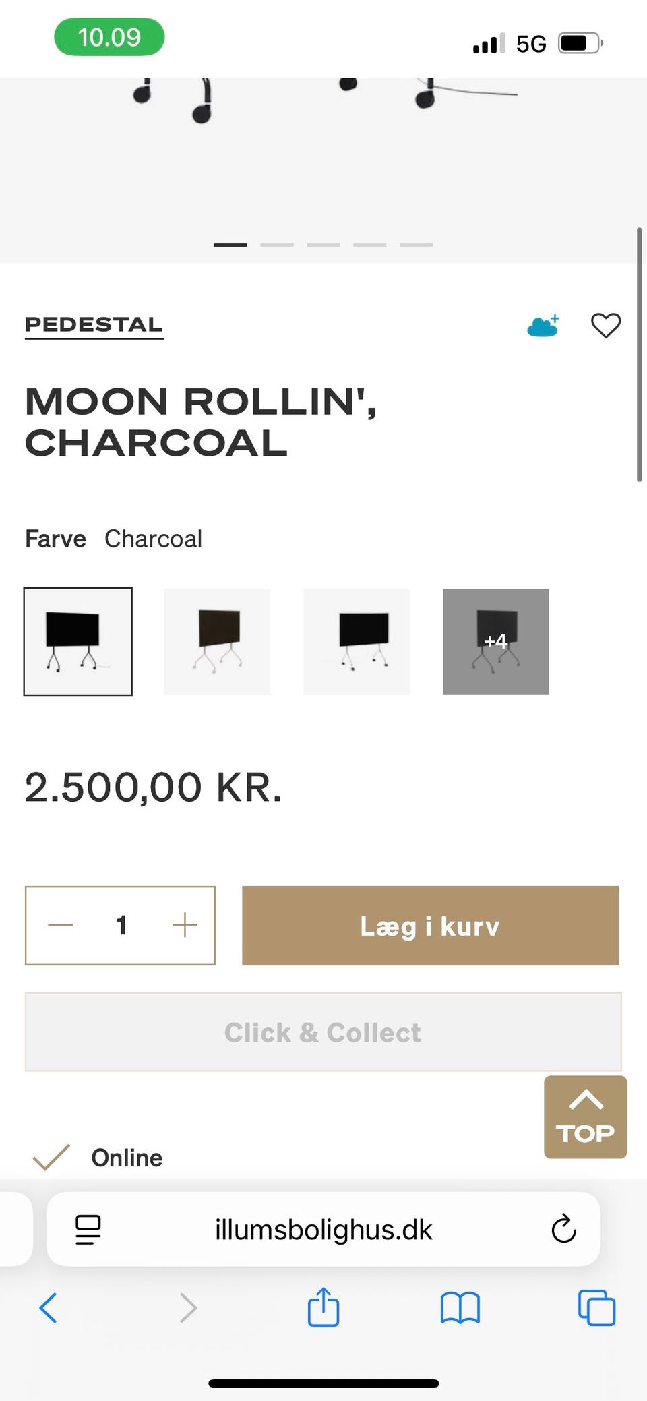Expand the +4 more colors thumbnail
The height and width of the screenshot is (1401, 647).
495,641
